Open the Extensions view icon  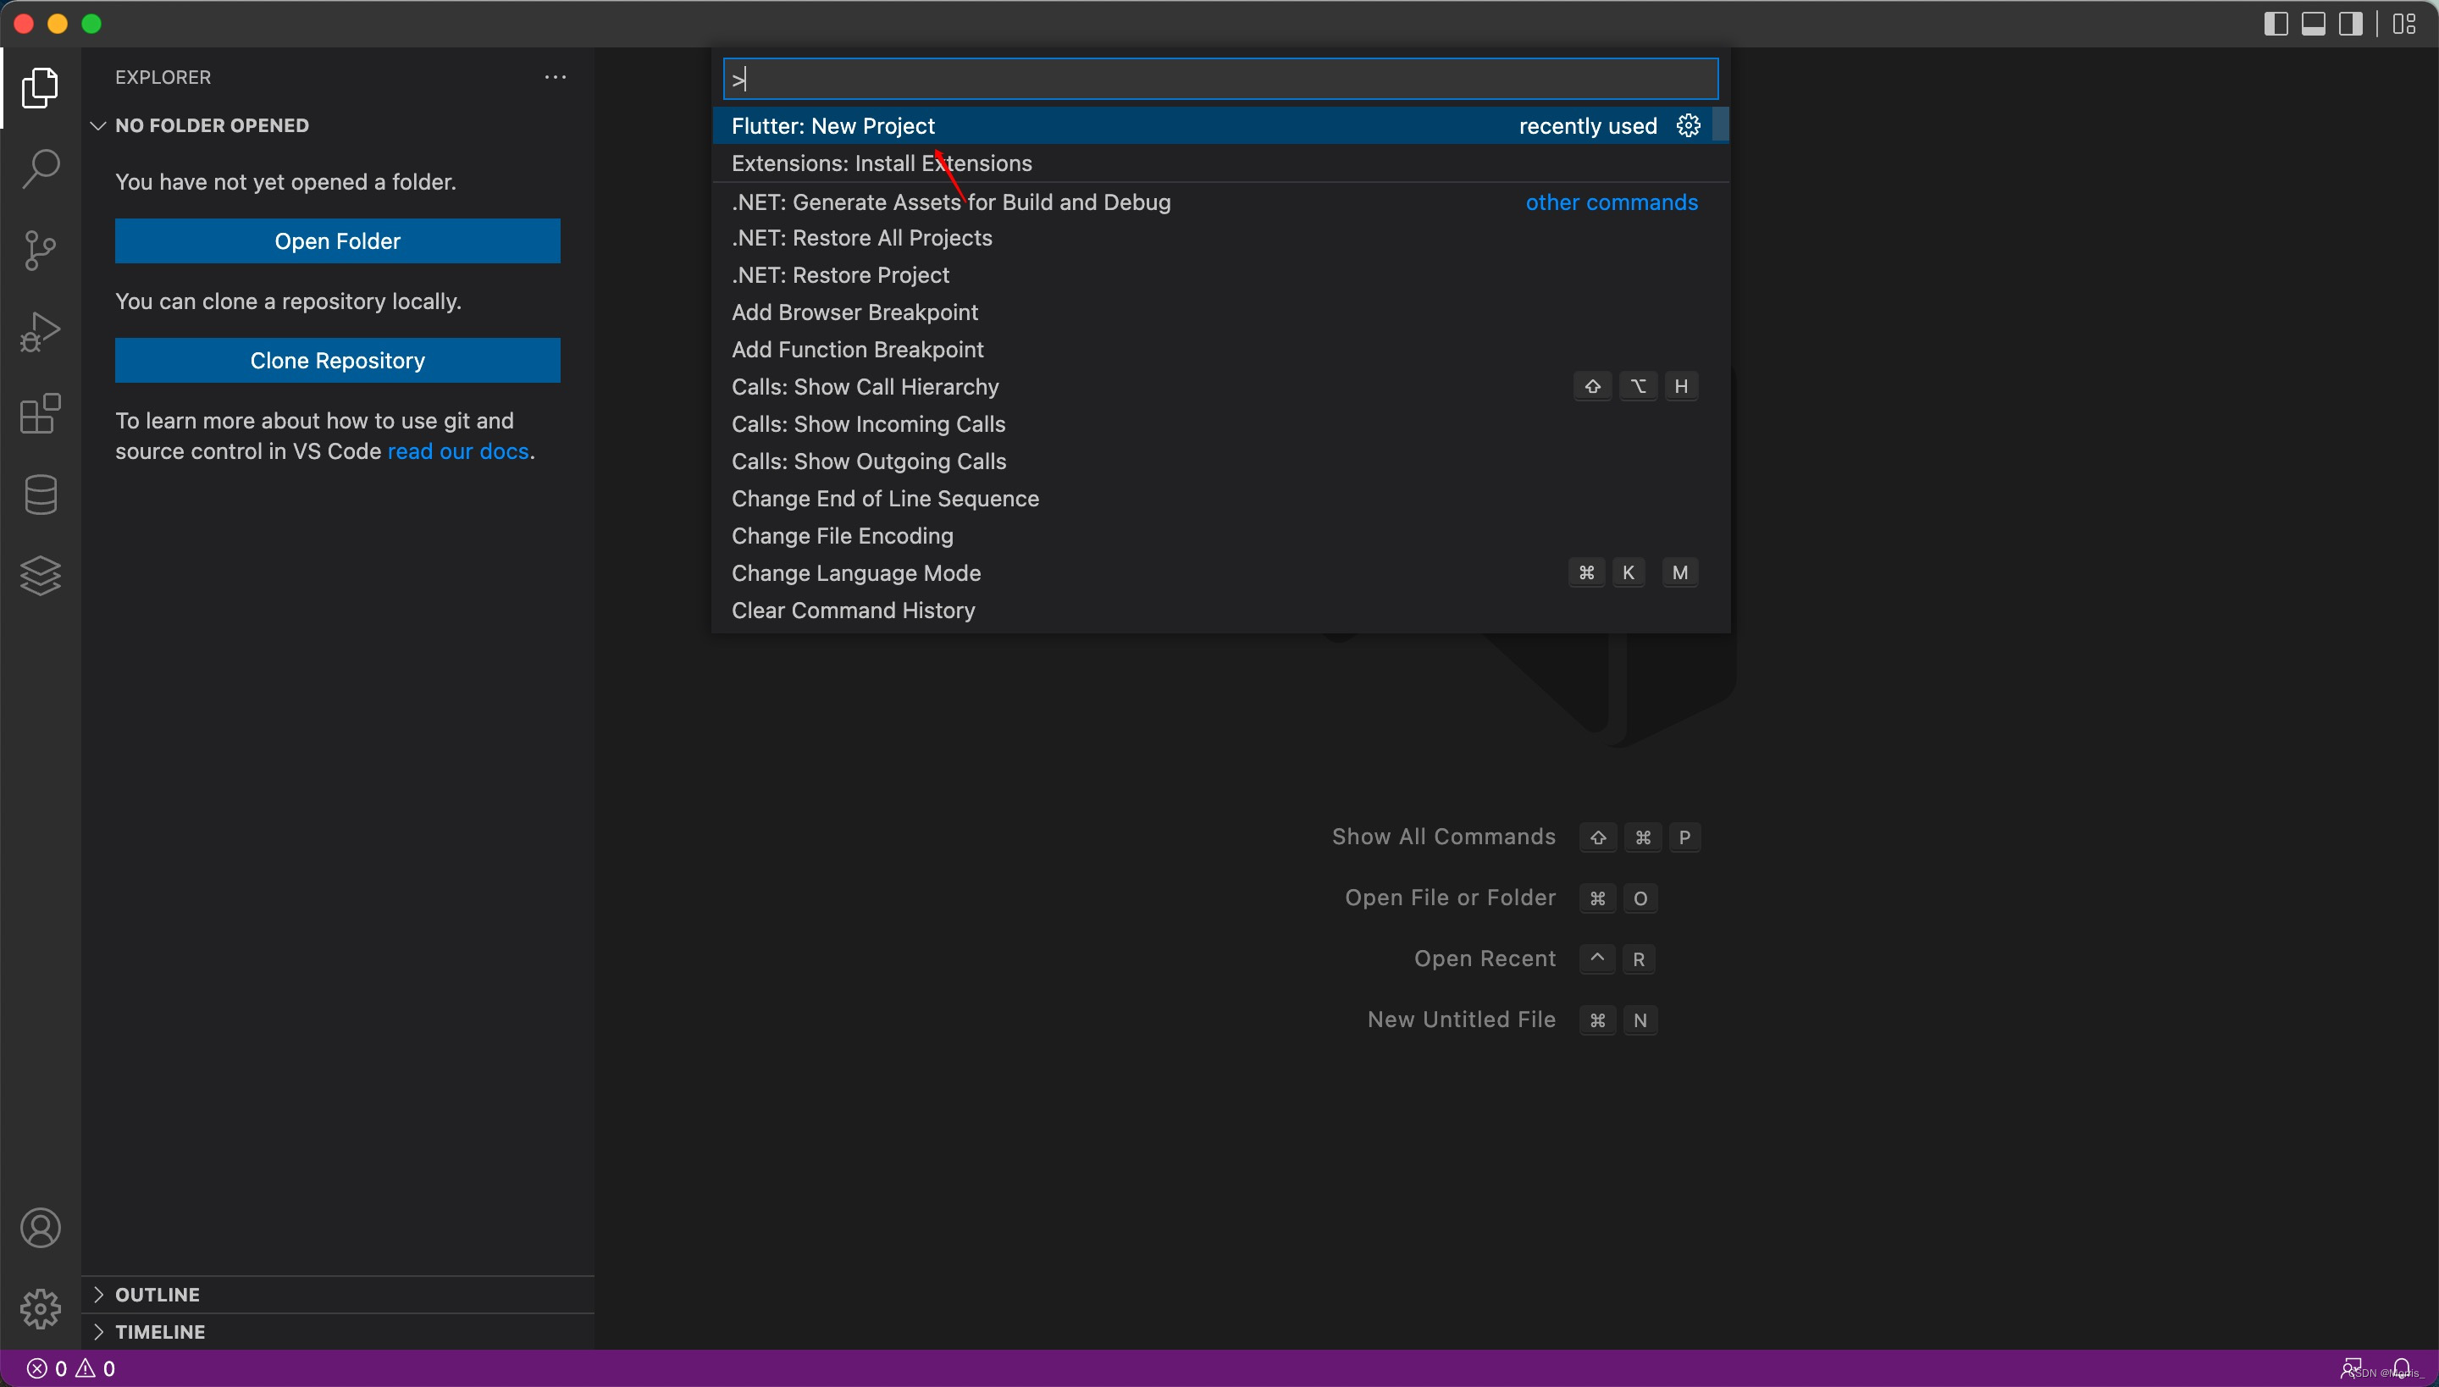tap(40, 413)
